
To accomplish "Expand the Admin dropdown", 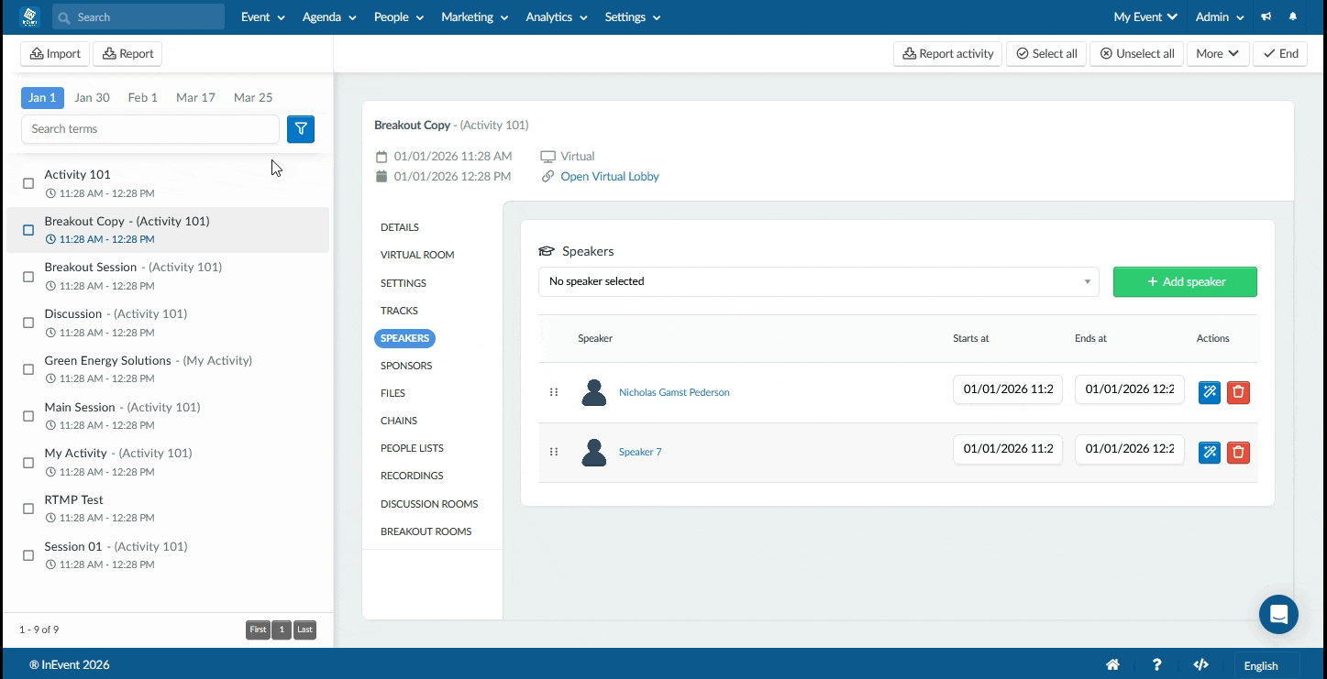I will pyautogui.click(x=1220, y=17).
